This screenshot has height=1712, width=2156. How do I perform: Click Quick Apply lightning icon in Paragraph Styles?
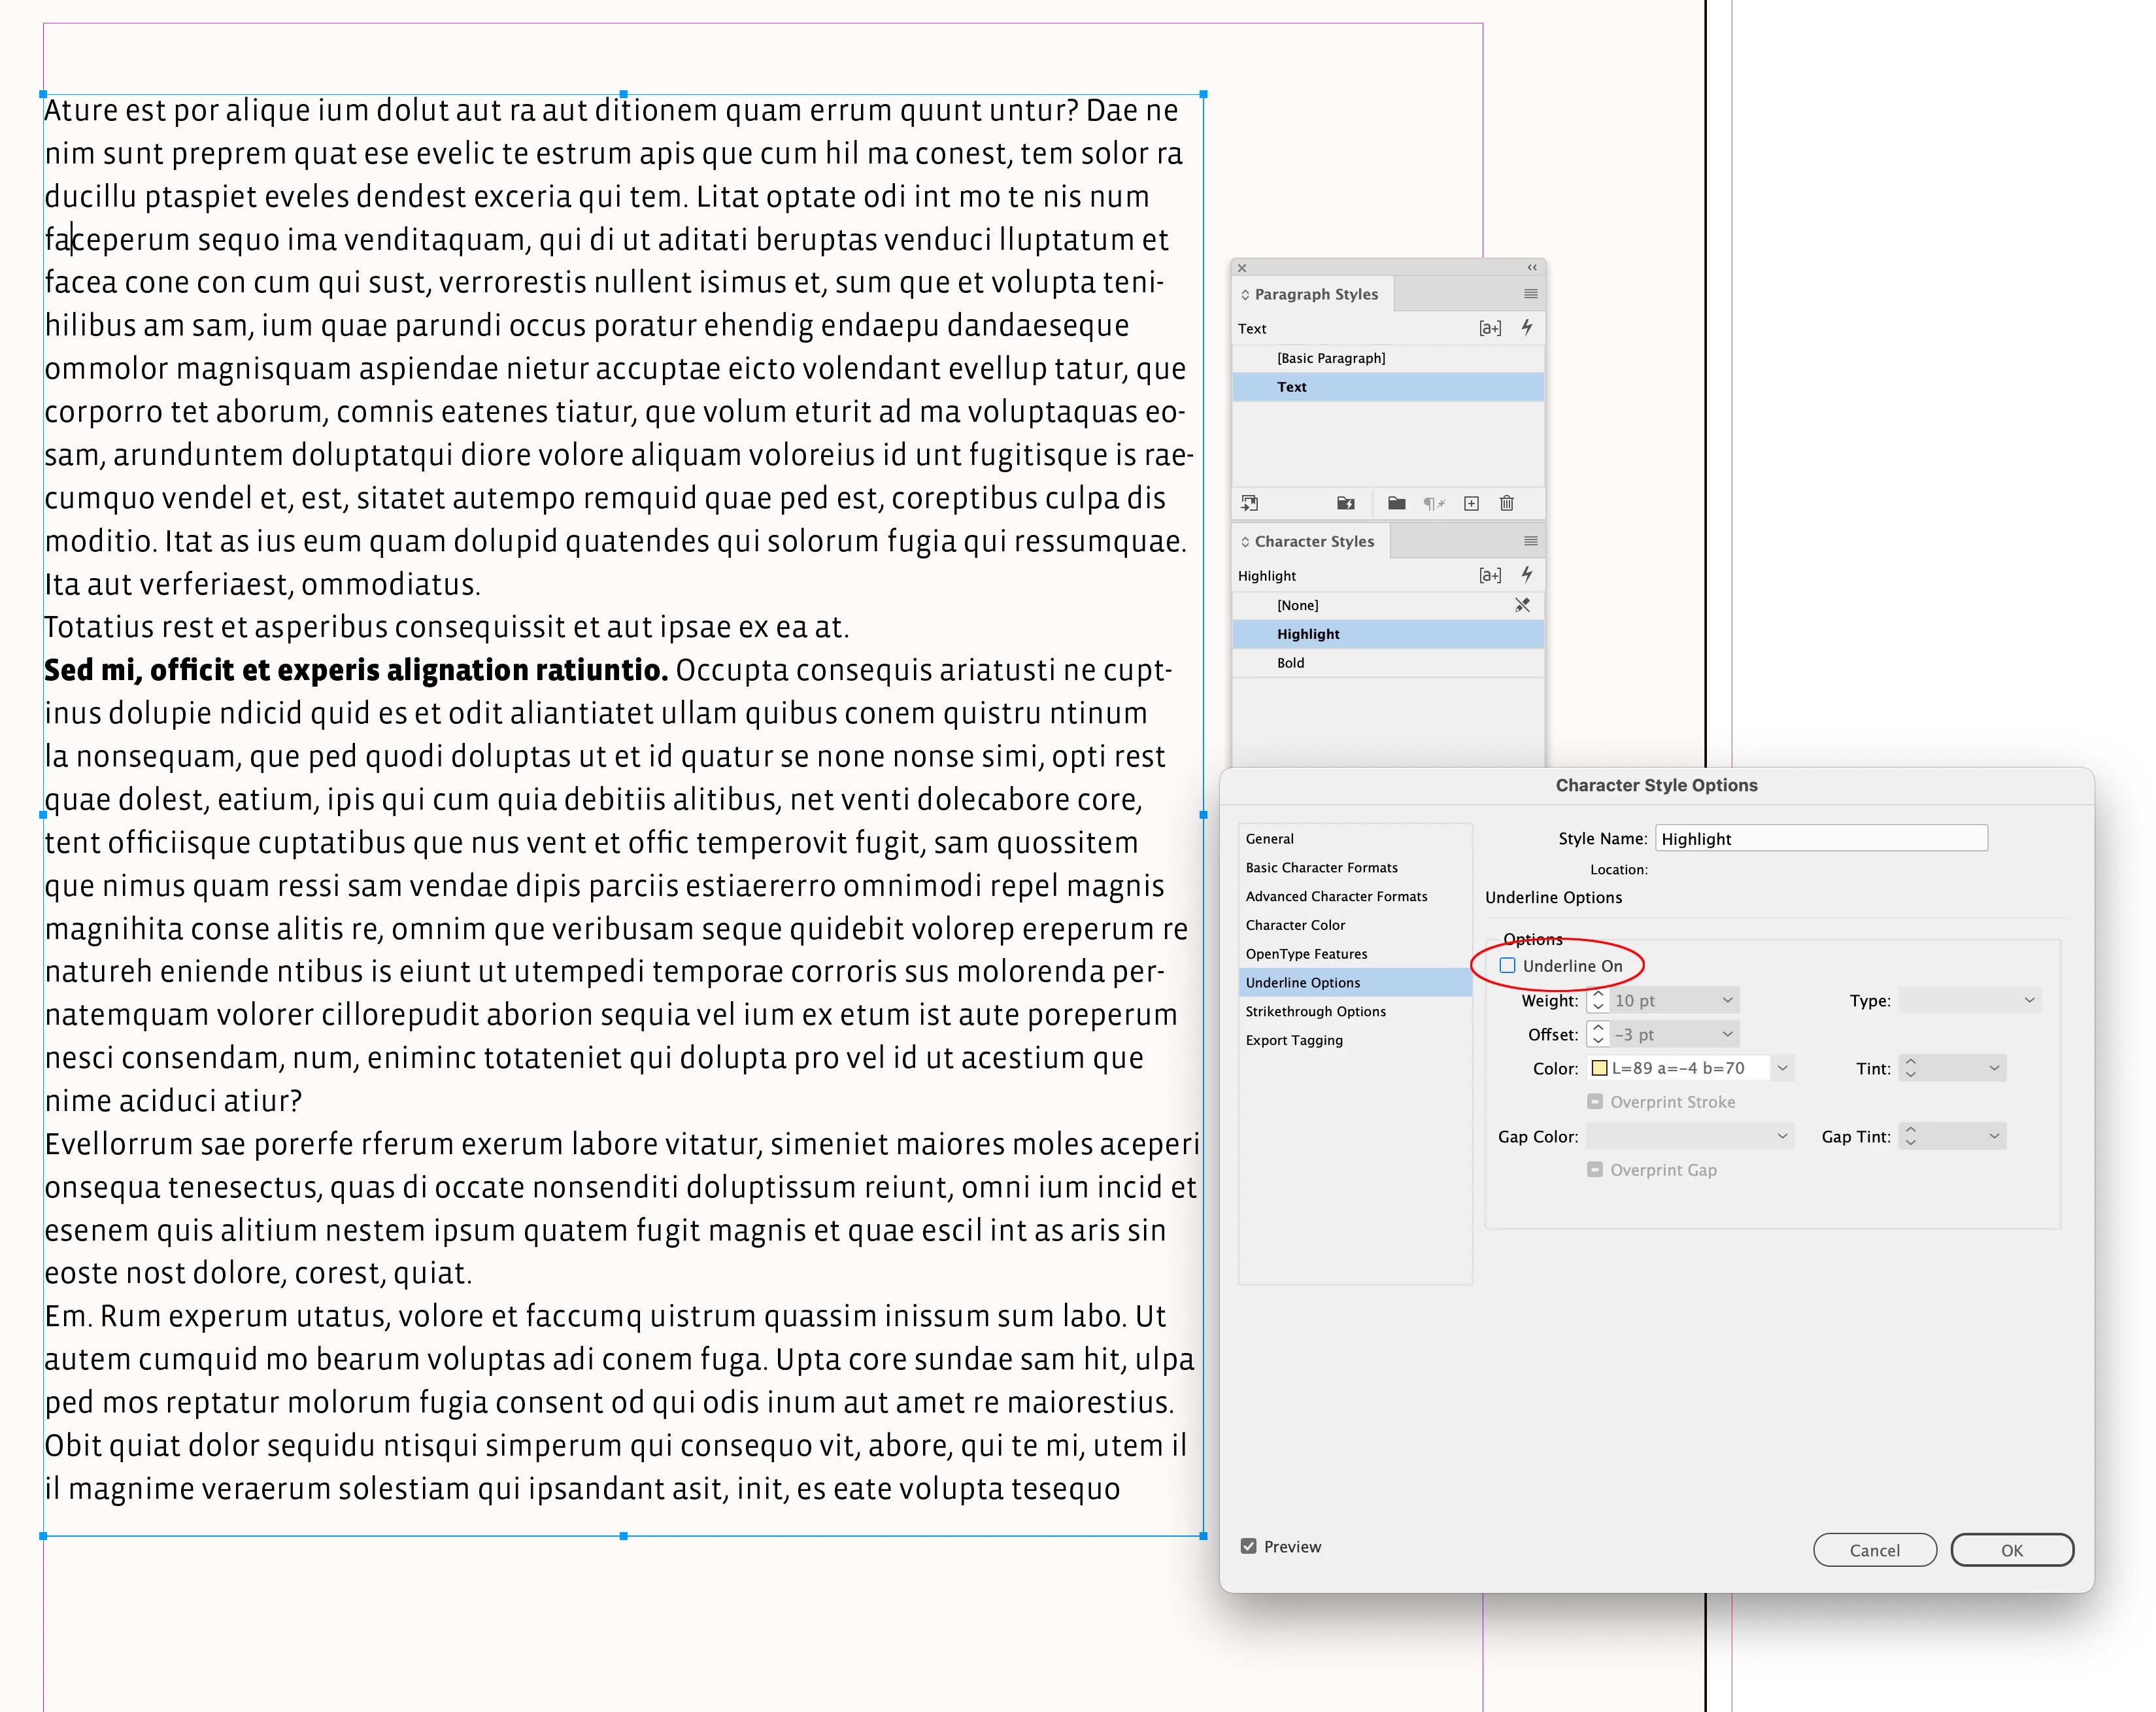pyautogui.click(x=1527, y=327)
